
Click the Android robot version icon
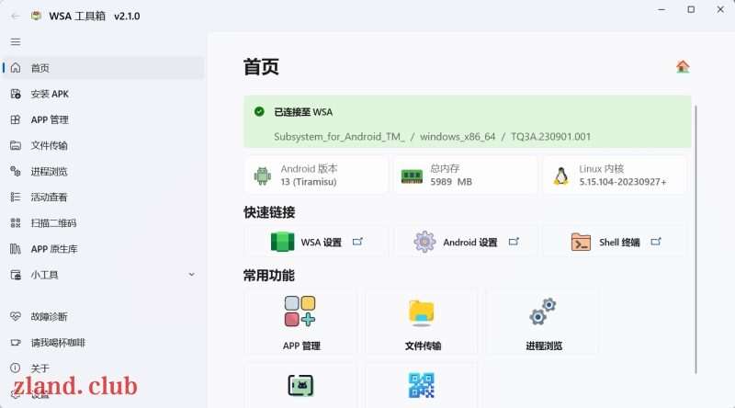coord(263,176)
